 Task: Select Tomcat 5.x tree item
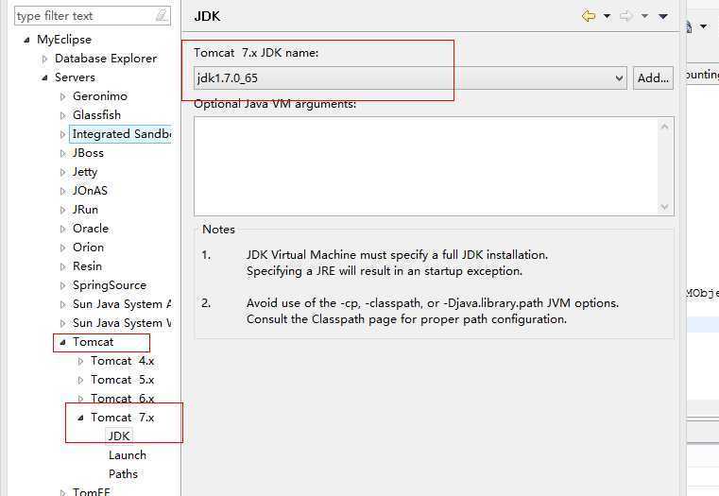(123, 380)
